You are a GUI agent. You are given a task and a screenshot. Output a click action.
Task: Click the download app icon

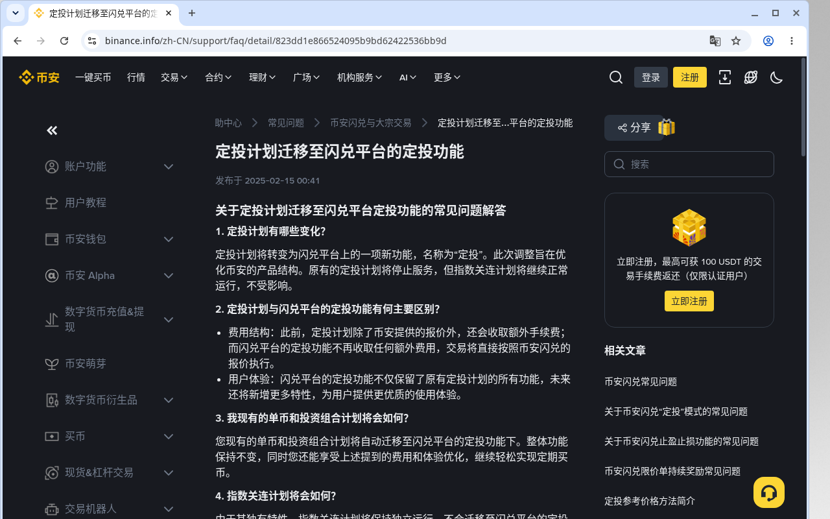click(725, 77)
